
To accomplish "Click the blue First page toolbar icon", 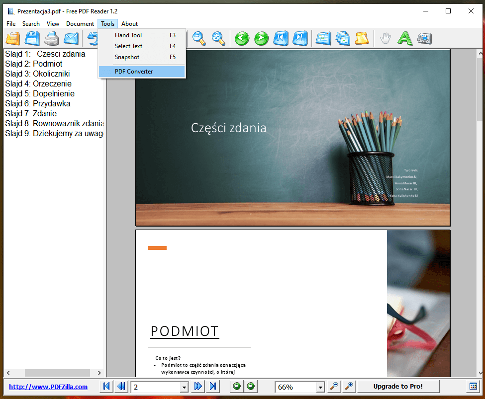I will [x=281, y=39].
